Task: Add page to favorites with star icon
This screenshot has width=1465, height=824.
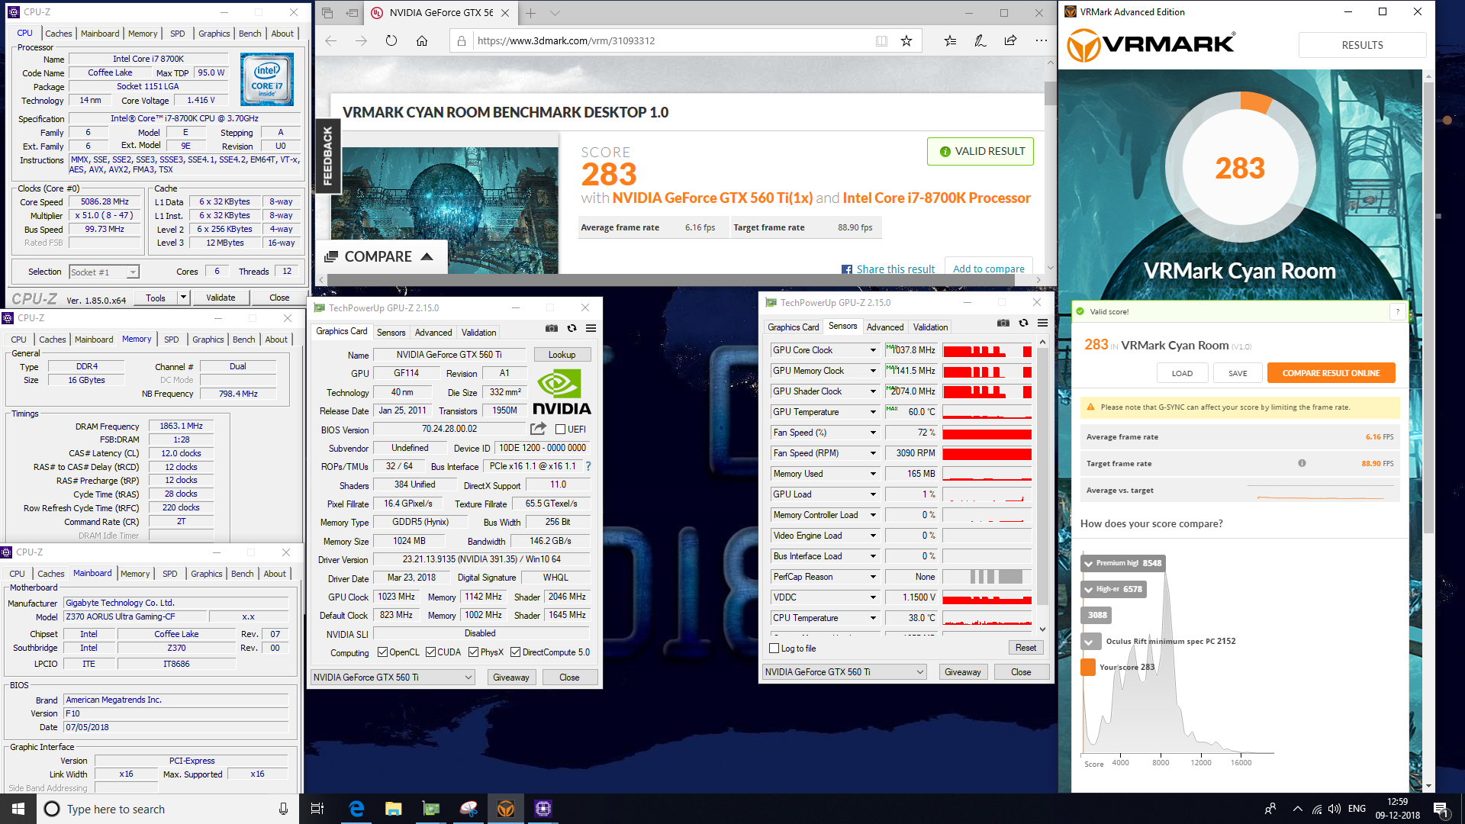Action: click(906, 41)
